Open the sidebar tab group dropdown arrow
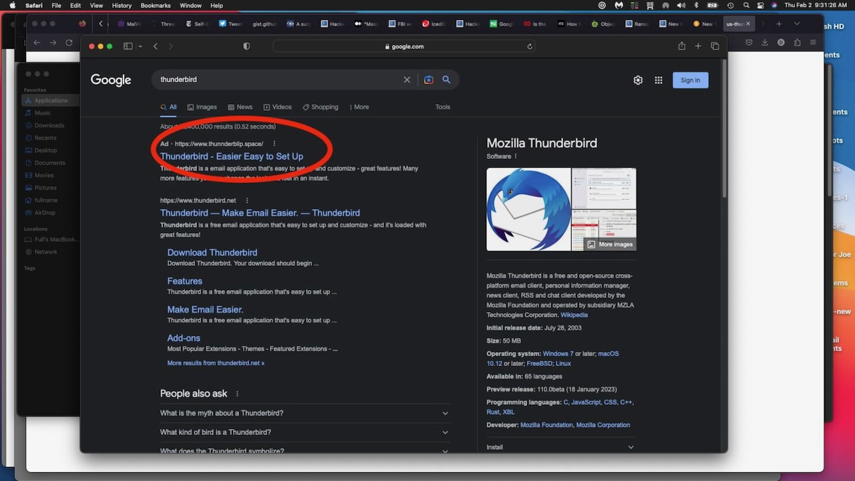Screen dimensions: 855x481 [x=140, y=47]
